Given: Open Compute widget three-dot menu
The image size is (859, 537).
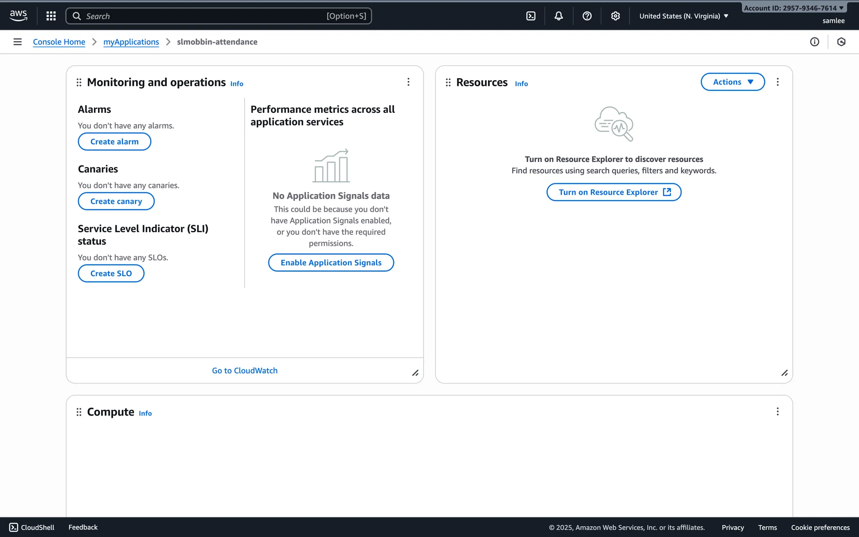Looking at the screenshot, I should (778, 411).
